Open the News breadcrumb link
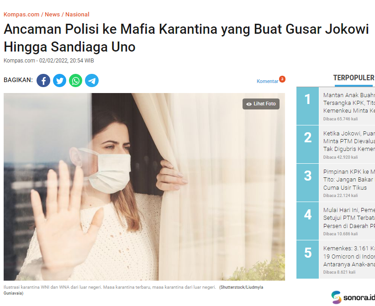The image size is (375, 306). pyautogui.click(x=52, y=14)
